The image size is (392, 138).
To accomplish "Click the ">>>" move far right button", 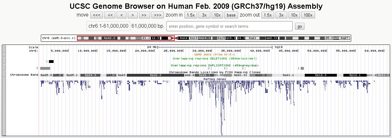I will click(x=157, y=15).
